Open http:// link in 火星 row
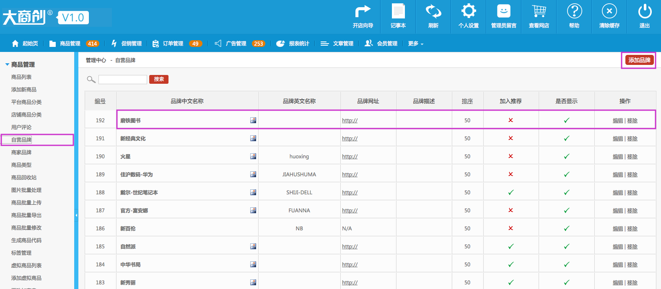 [350, 156]
